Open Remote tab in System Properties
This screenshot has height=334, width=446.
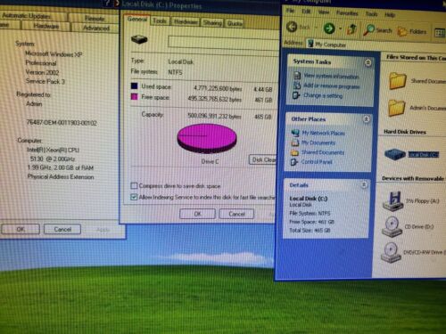pyautogui.click(x=95, y=19)
